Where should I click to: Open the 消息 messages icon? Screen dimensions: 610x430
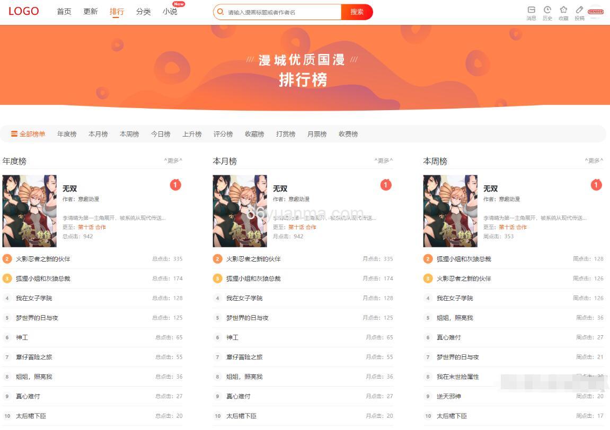[531, 10]
